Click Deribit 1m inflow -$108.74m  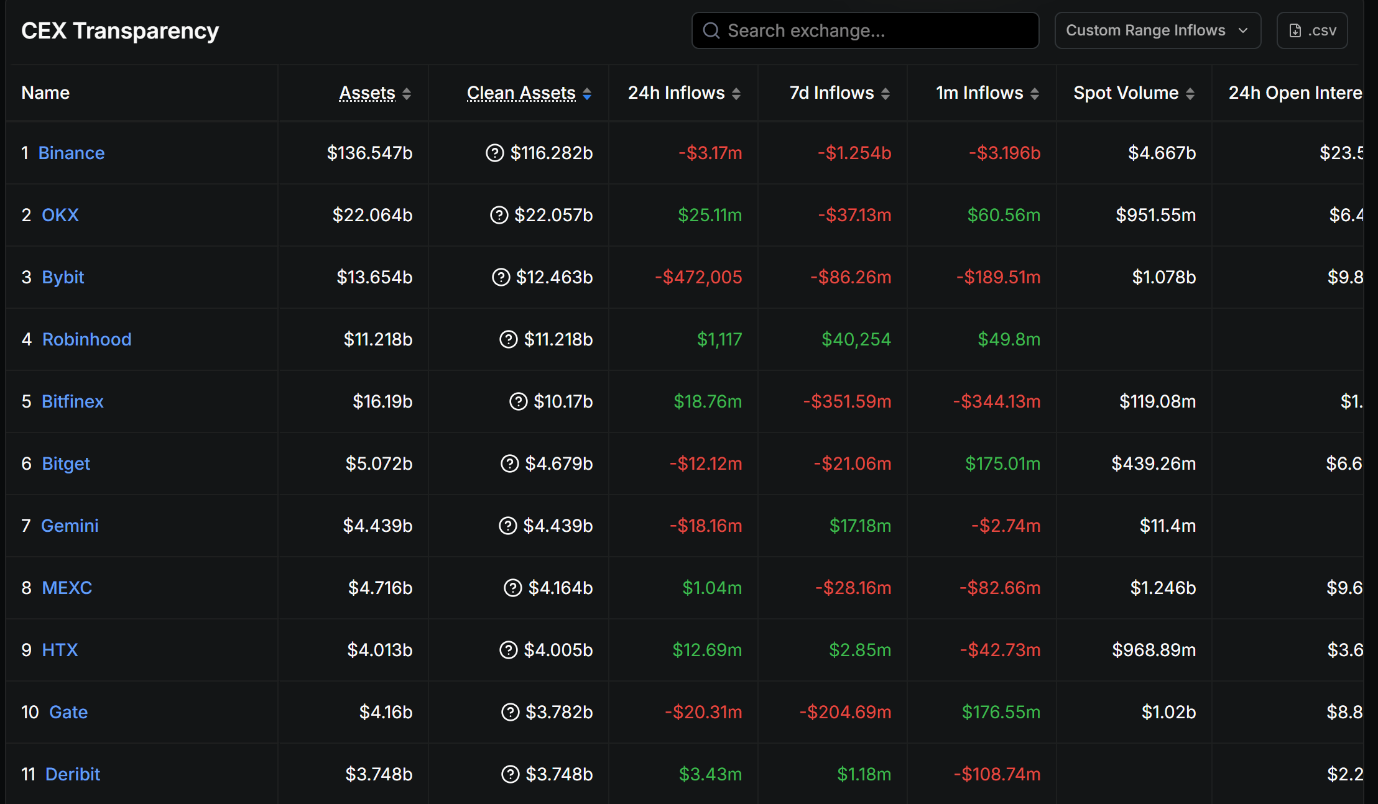point(997,774)
